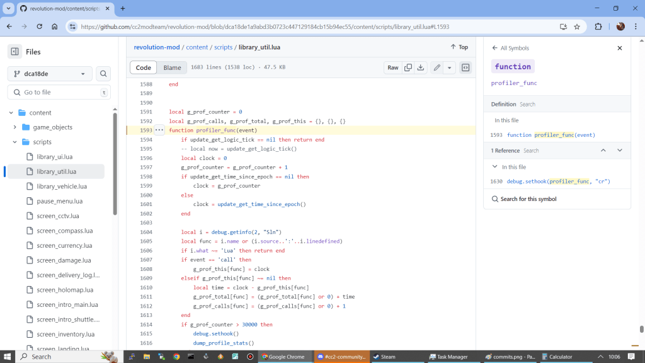
Task: Click the 'Go to file' search field
Action: pos(59,92)
